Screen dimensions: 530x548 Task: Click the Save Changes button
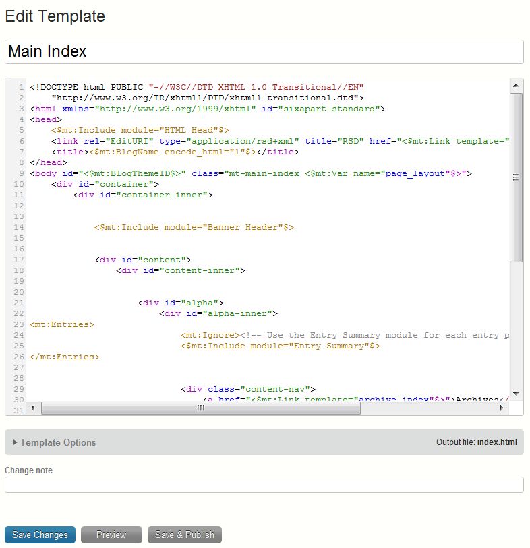click(x=40, y=535)
